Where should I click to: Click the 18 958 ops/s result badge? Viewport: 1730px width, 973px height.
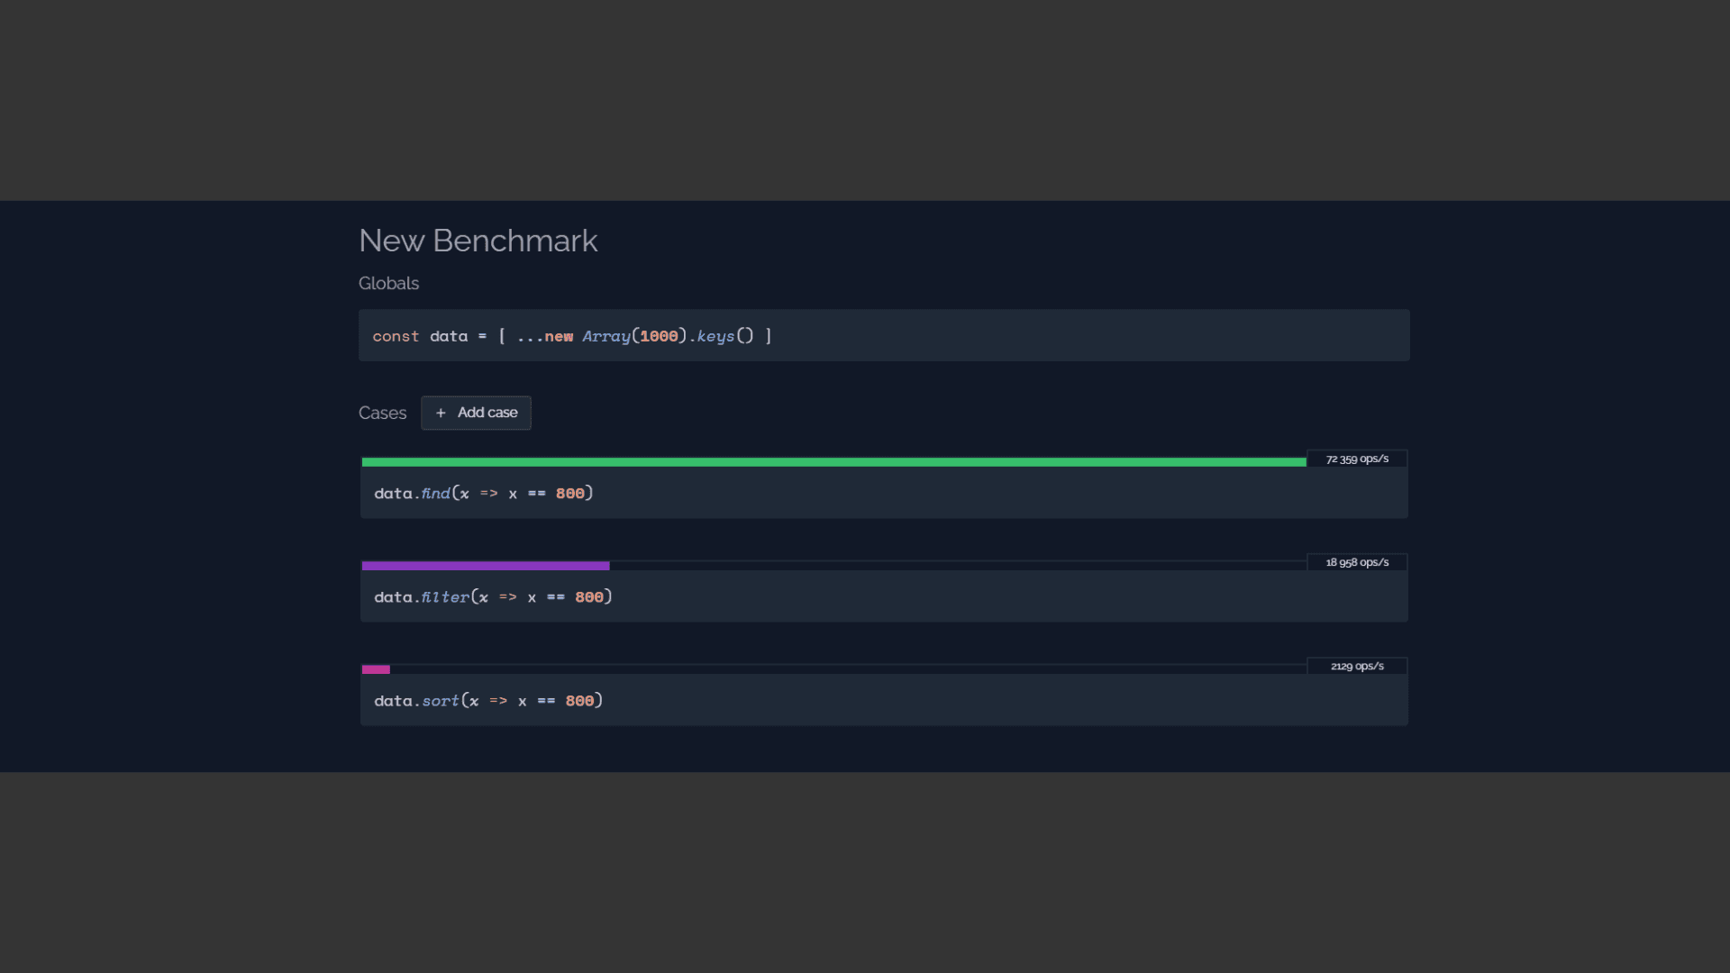pos(1357,562)
